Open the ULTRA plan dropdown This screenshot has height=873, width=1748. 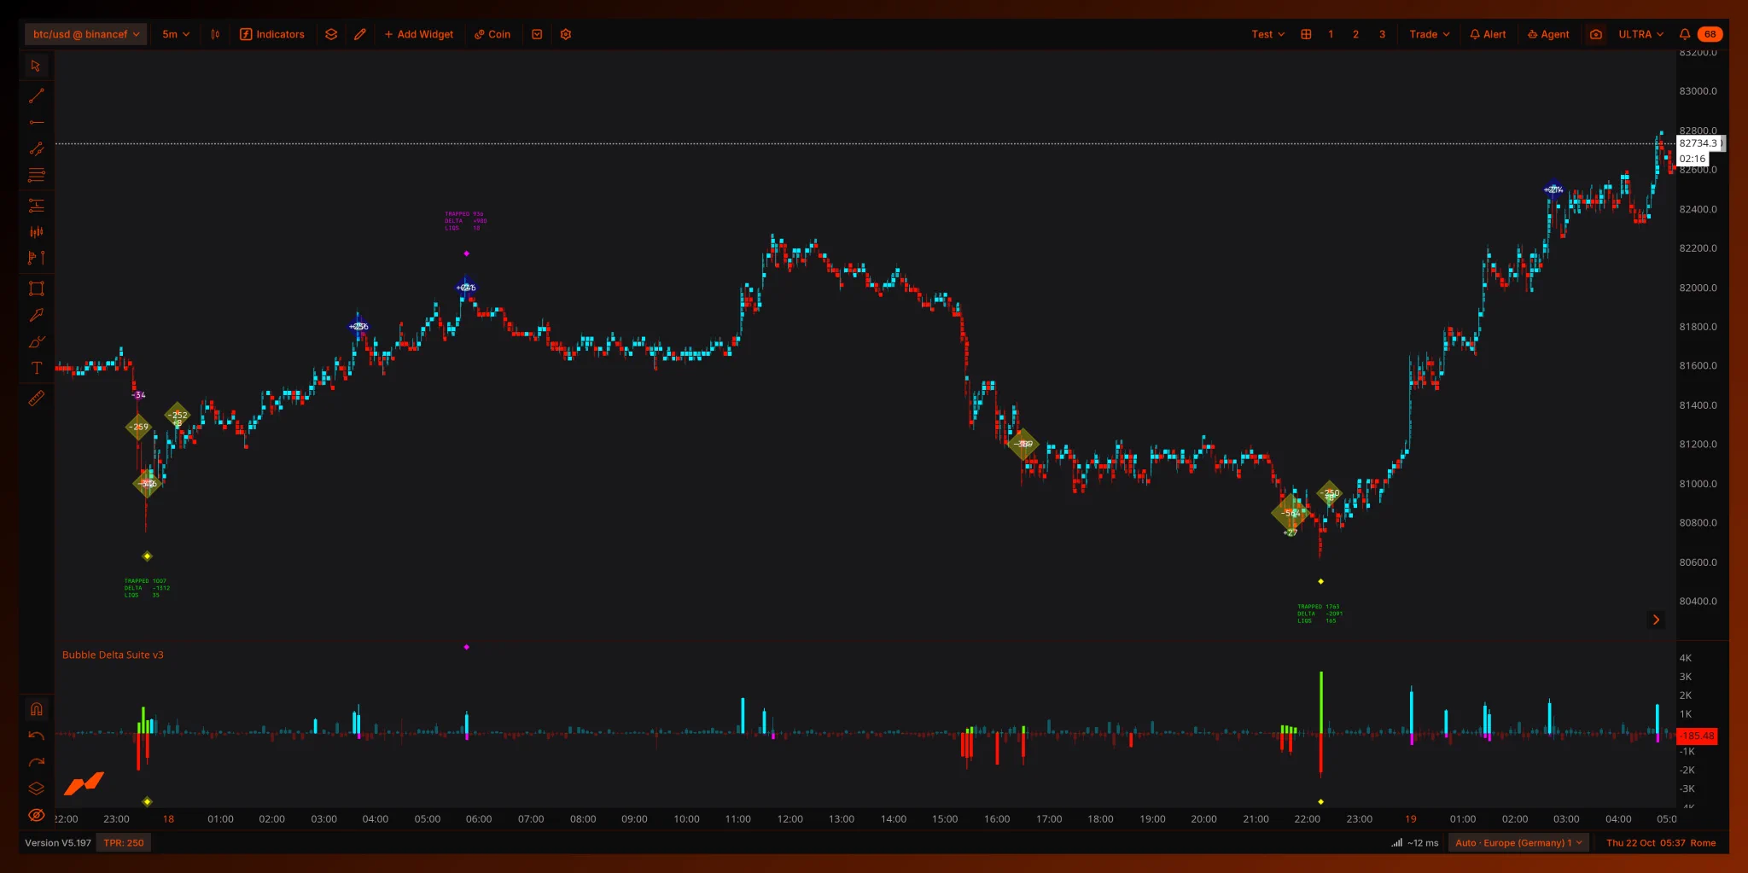(x=1640, y=34)
